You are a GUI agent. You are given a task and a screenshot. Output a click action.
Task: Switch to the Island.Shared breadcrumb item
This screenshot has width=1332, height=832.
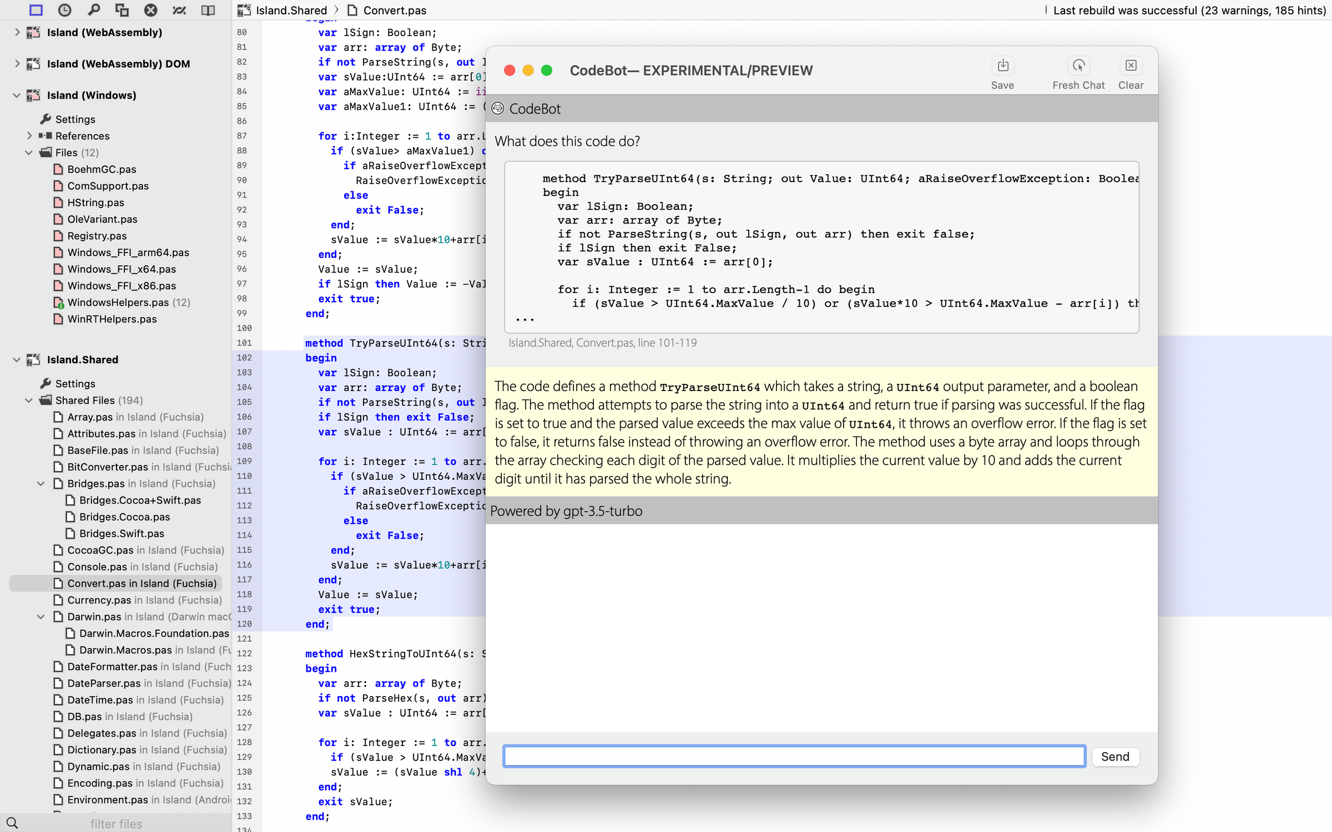(x=289, y=10)
